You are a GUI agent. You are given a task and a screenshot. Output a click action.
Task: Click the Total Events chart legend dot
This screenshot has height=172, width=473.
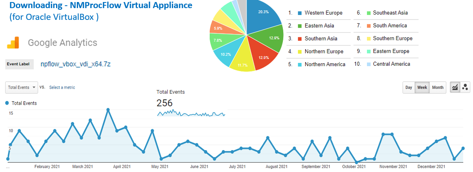click(7, 103)
